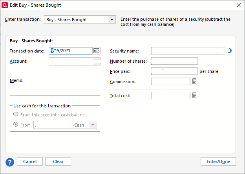The width and height of the screenshot is (245, 174).
Task: Click the security name lookup icon
Action: pos(230,51)
